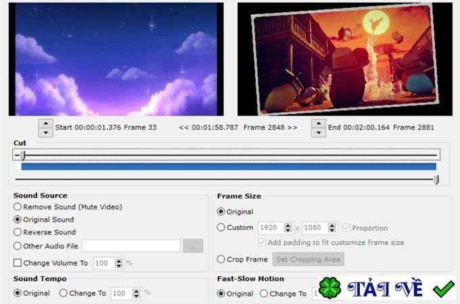Click the Other Audio File path field

click(x=131, y=246)
